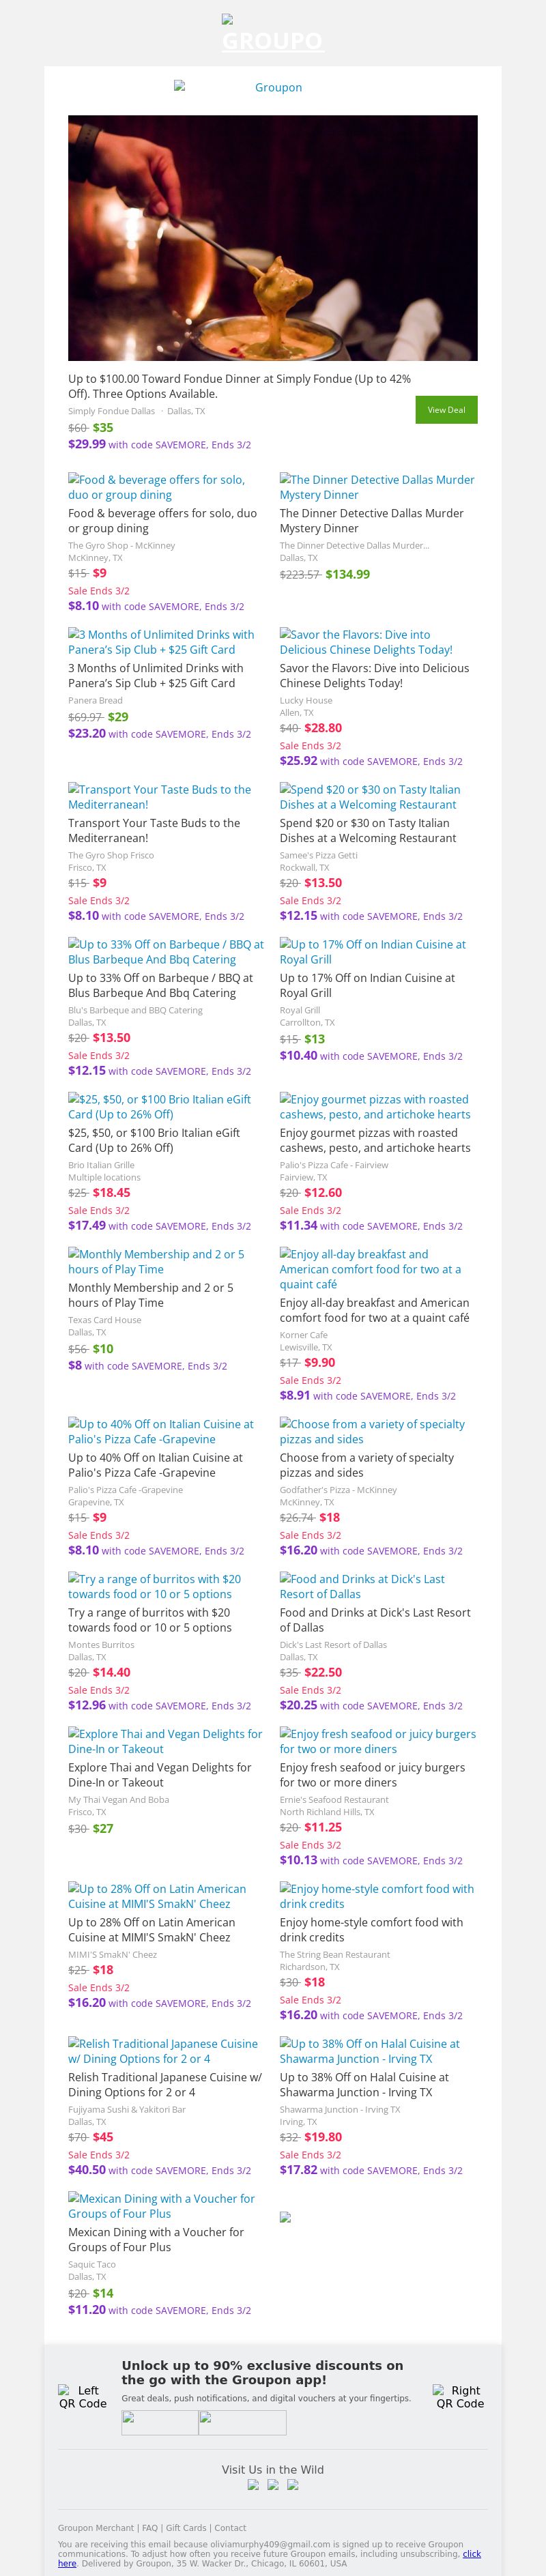Viewport: 546px width, 2576px height.
Task: Open the middle social icon under Visit Us in the Wild
Action: pyautogui.click(x=273, y=2484)
